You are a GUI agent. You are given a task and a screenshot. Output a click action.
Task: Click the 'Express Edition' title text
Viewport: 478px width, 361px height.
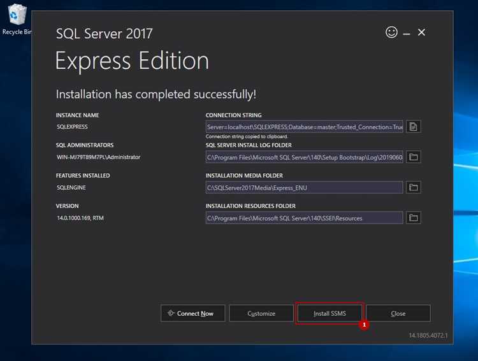[132, 61]
